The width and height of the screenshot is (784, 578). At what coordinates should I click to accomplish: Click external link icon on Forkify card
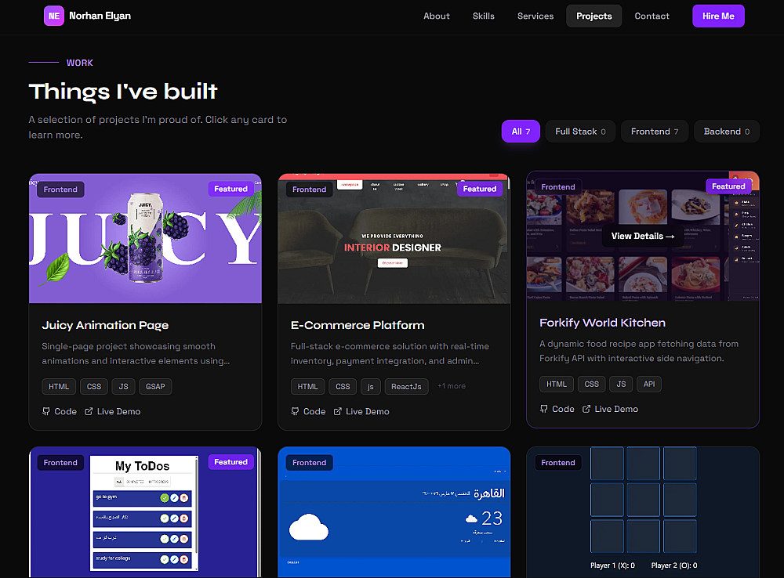(x=586, y=409)
